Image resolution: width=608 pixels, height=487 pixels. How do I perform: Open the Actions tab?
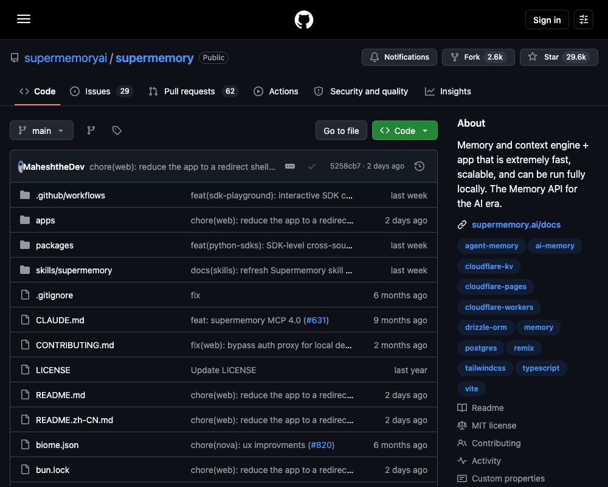(275, 91)
